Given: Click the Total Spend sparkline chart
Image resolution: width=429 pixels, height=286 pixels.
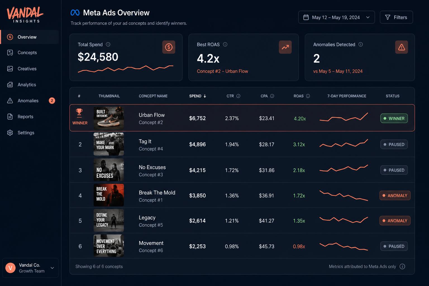Looking at the screenshot, I should coord(125,69).
